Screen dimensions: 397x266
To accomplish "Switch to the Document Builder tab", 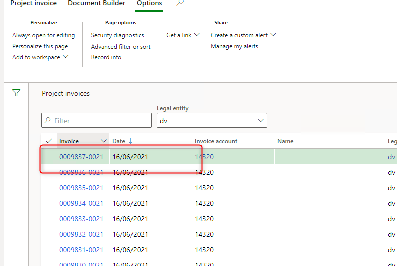I will click(x=96, y=4).
